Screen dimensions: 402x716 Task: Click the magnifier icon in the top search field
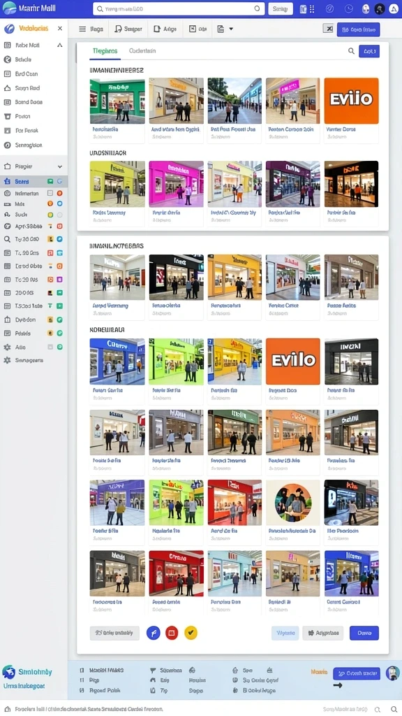tap(257, 8)
